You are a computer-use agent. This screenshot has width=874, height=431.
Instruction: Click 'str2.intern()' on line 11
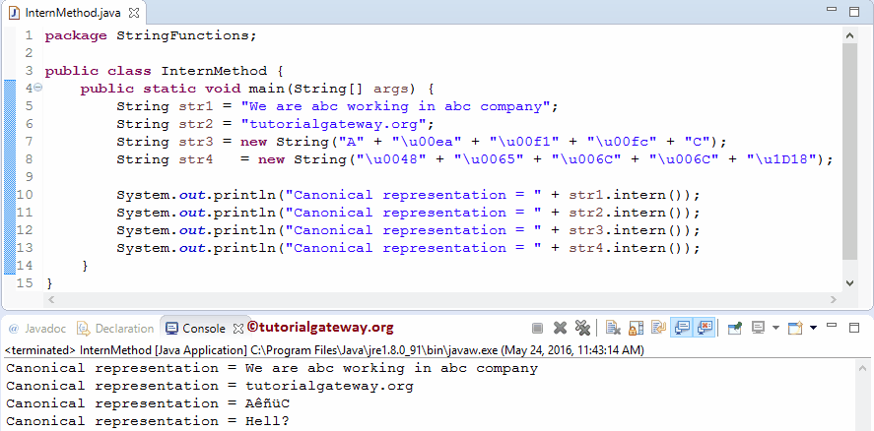[629, 213]
